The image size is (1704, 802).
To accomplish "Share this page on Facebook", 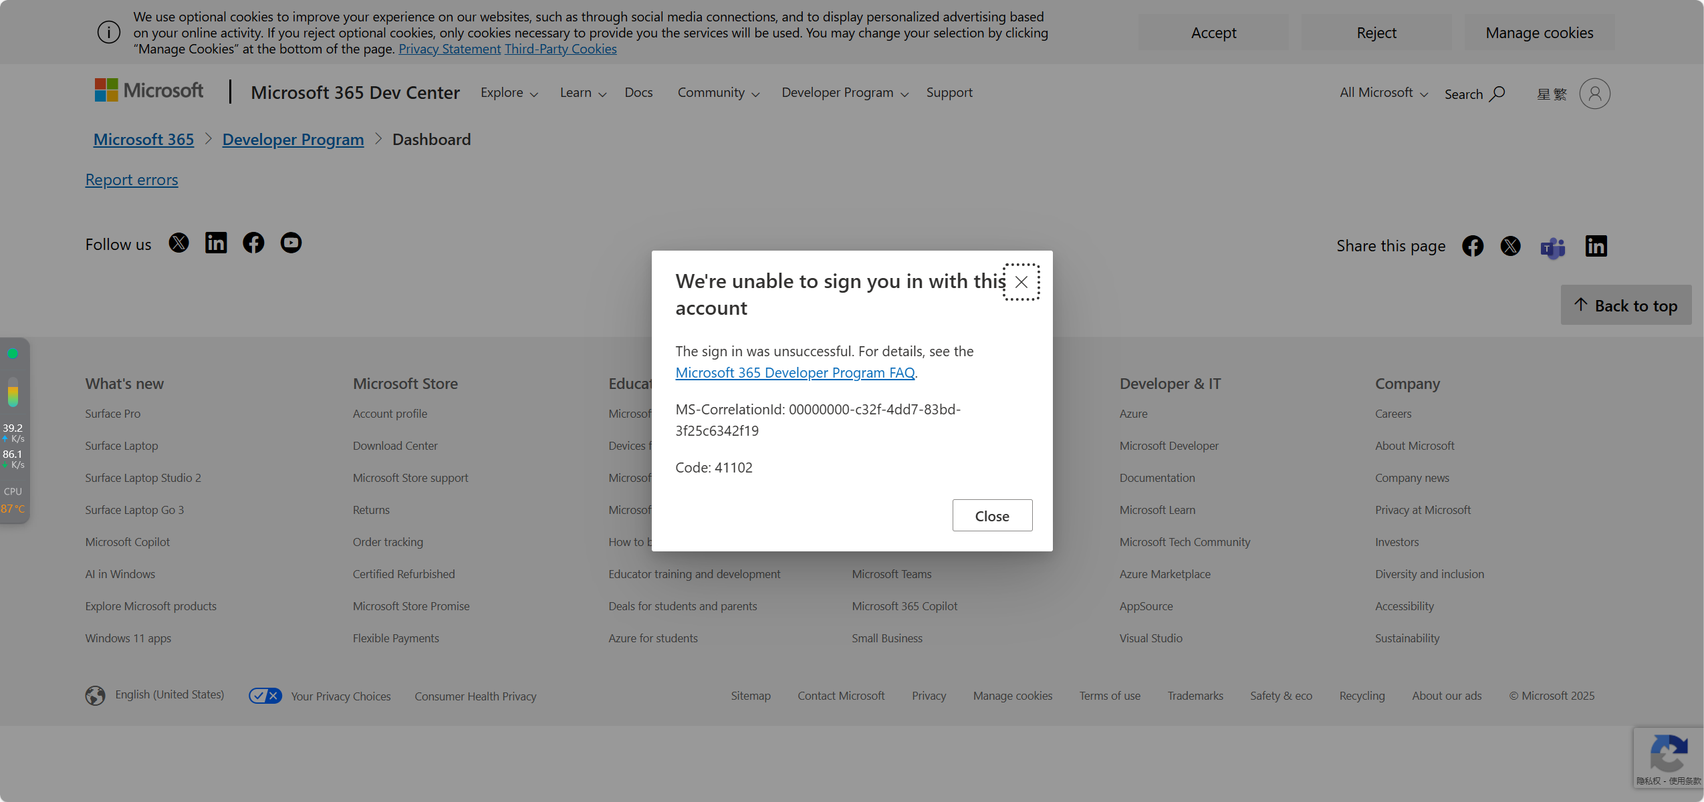I will pos(1473,246).
